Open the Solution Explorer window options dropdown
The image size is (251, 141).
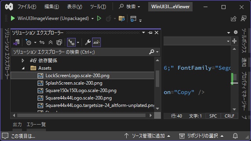click(144, 33)
